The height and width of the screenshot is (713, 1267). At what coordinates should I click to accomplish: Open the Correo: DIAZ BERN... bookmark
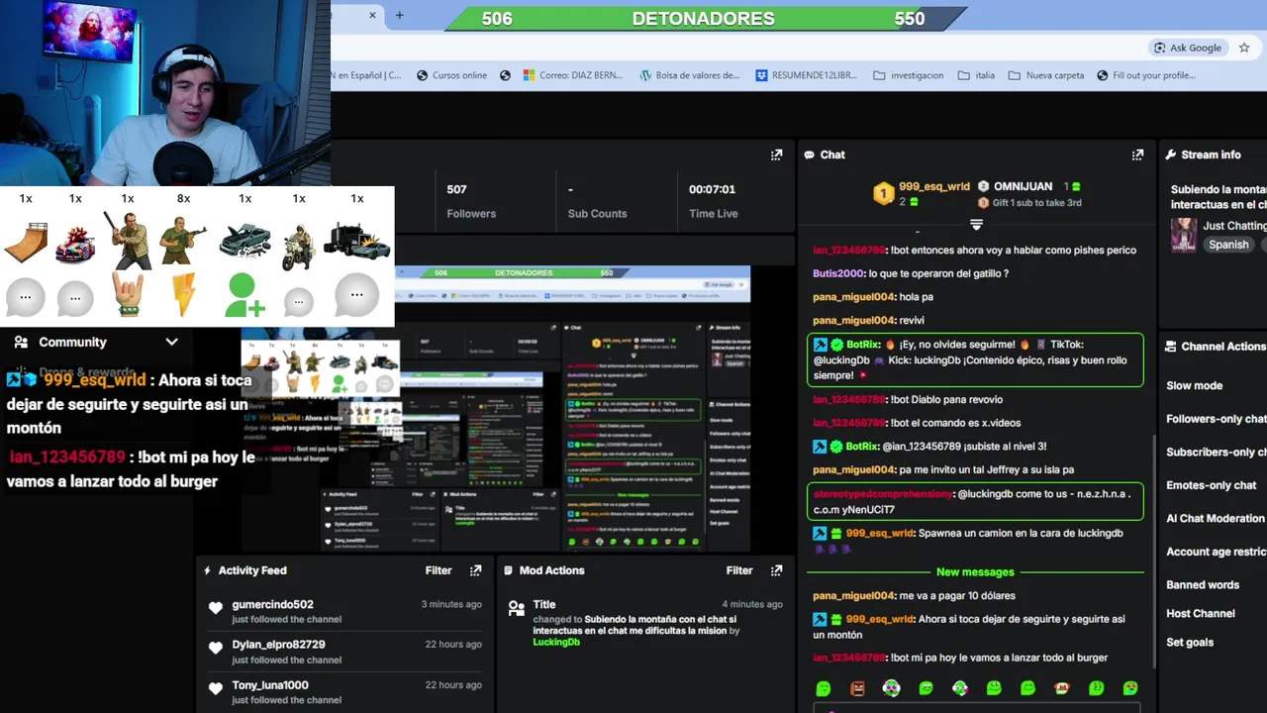(573, 75)
